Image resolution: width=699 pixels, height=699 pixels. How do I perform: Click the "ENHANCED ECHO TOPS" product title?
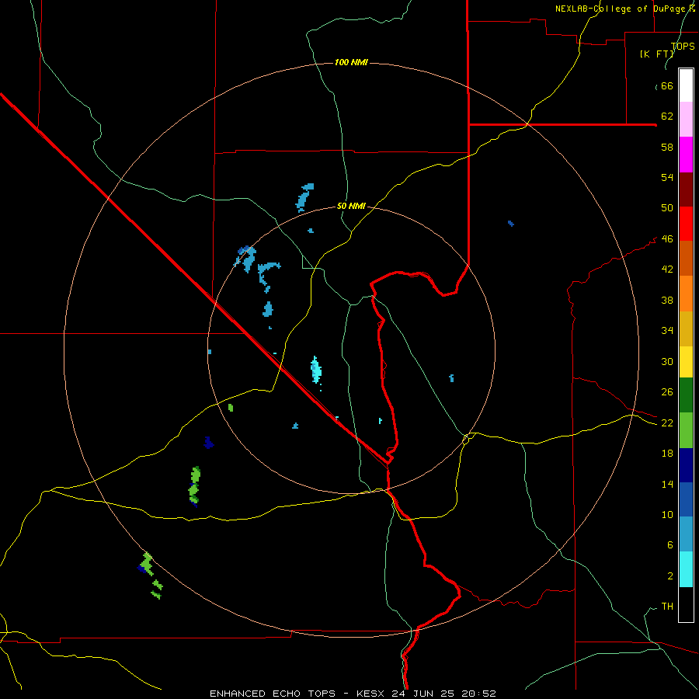click(273, 694)
